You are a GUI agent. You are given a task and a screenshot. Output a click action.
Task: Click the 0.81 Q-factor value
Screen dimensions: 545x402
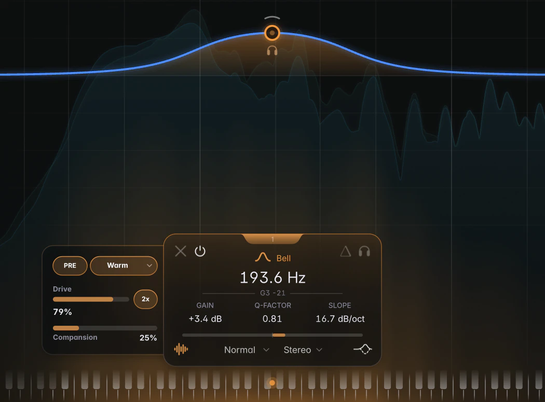(x=272, y=318)
